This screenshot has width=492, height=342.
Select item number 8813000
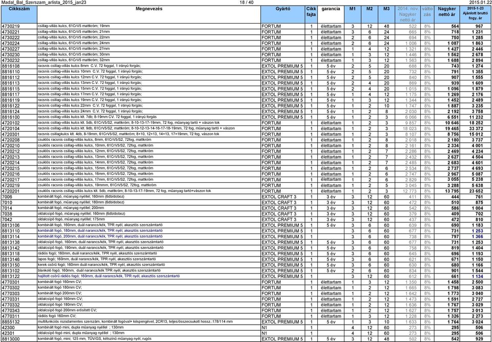point(11,339)
